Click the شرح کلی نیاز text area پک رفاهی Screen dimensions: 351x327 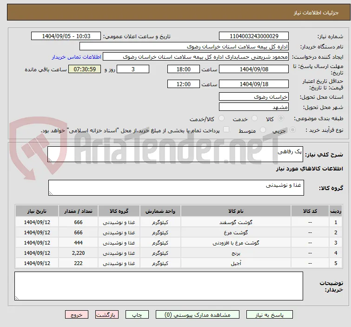(175, 154)
